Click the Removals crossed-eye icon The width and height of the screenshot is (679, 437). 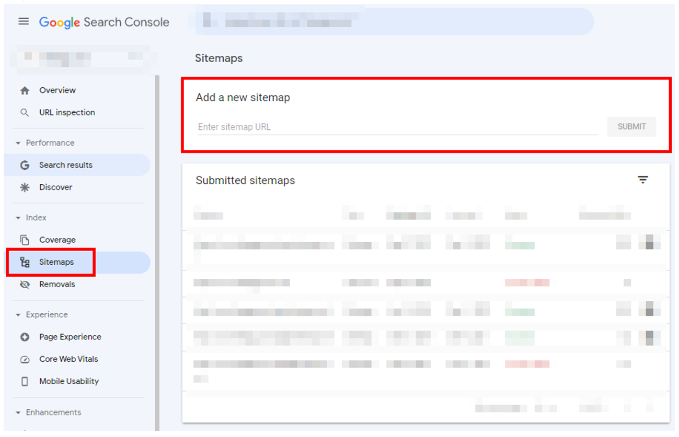pos(25,285)
